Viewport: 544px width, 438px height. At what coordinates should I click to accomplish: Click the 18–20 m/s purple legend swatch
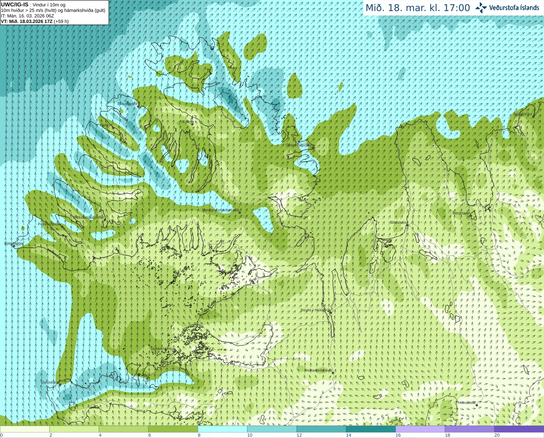pos(470,429)
